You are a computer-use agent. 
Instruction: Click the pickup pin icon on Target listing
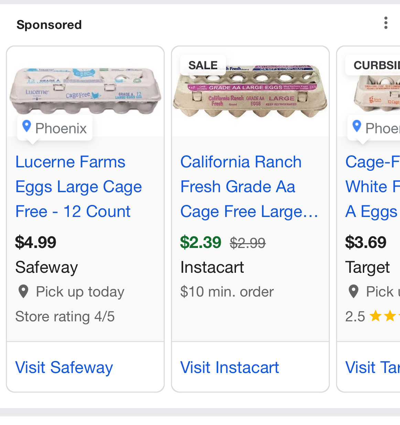(354, 292)
